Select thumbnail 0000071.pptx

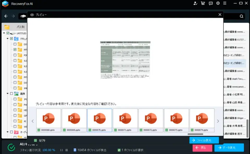click(125, 120)
